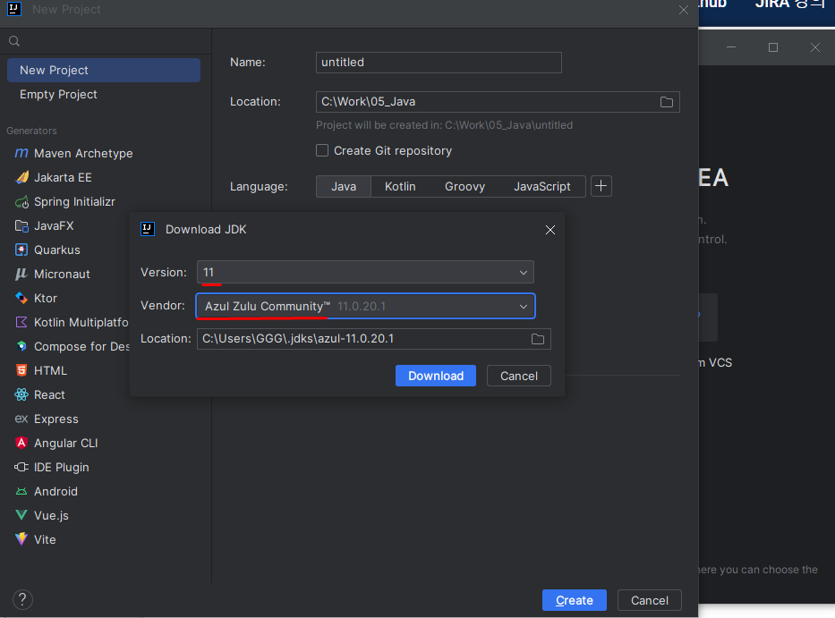
Task: Select Vite generator icon
Action: point(21,539)
